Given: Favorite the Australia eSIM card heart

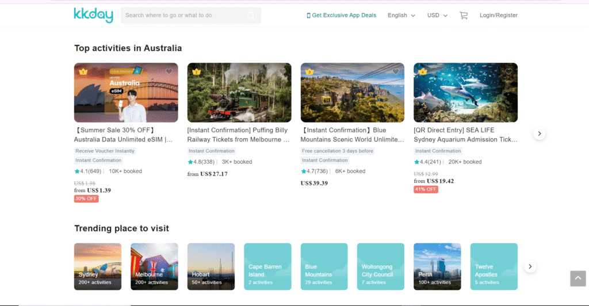Looking at the screenshot, I should (x=169, y=72).
